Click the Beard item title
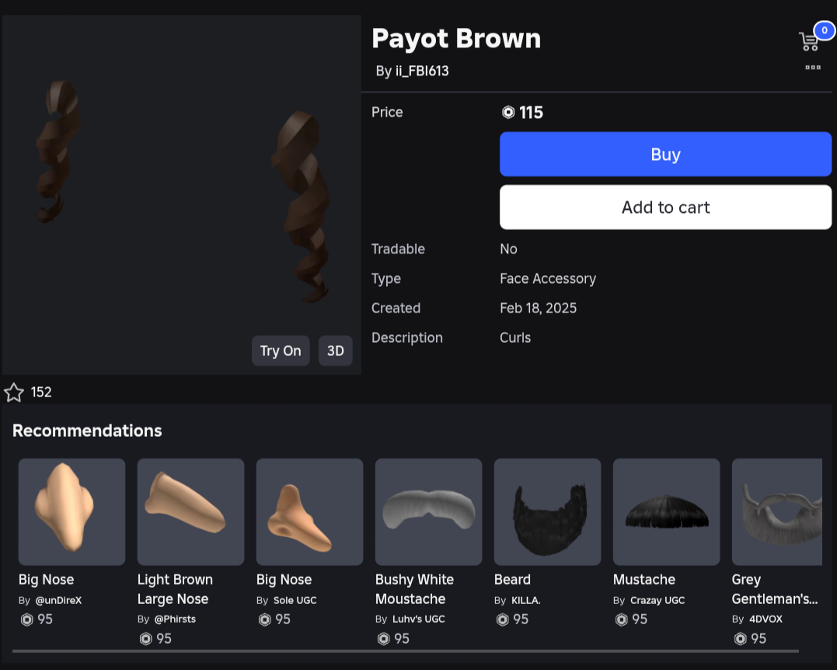This screenshot has height=670, width=837. point(512,580)
